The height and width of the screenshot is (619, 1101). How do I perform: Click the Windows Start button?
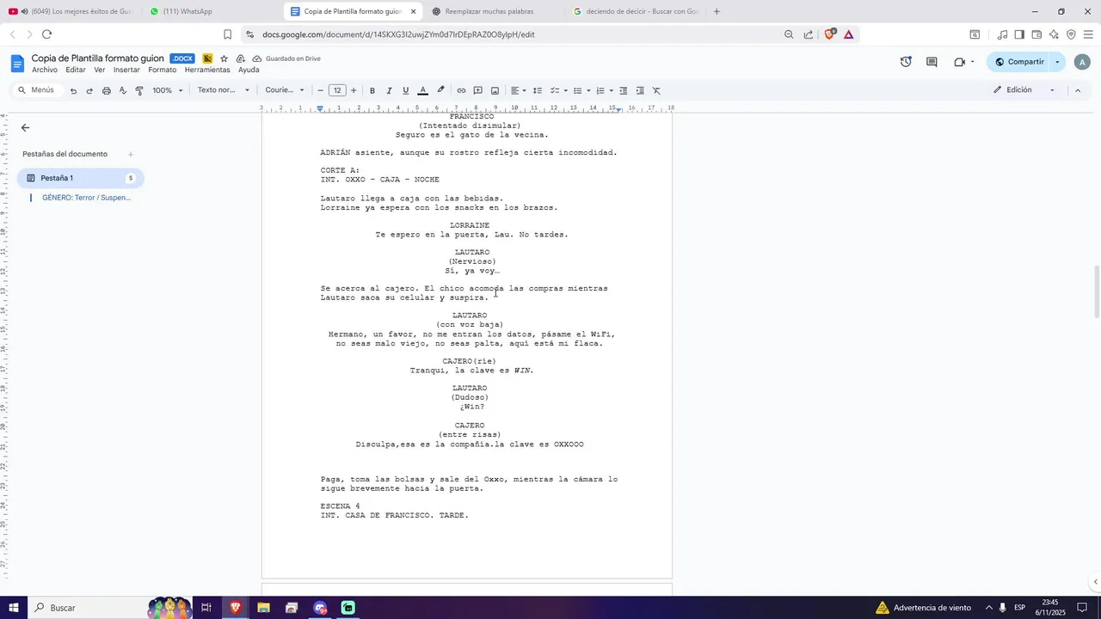(14, 608)
